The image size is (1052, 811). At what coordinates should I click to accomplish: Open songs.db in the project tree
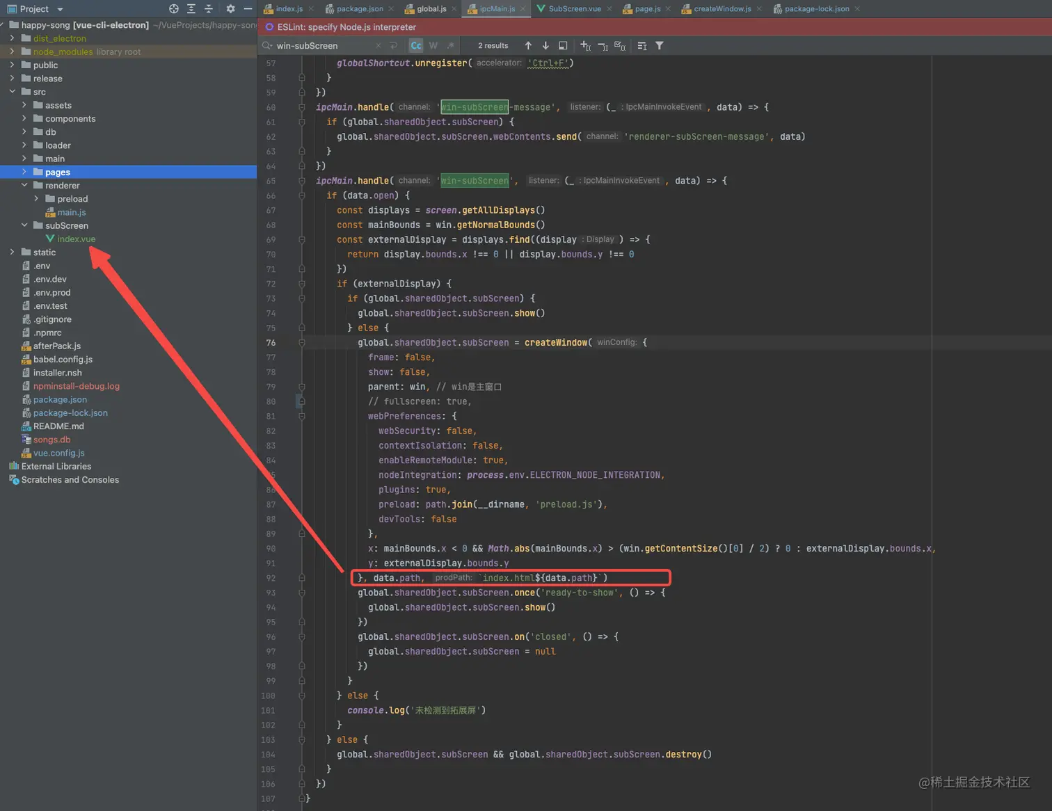pyautogui.click(x=51, y=440)
